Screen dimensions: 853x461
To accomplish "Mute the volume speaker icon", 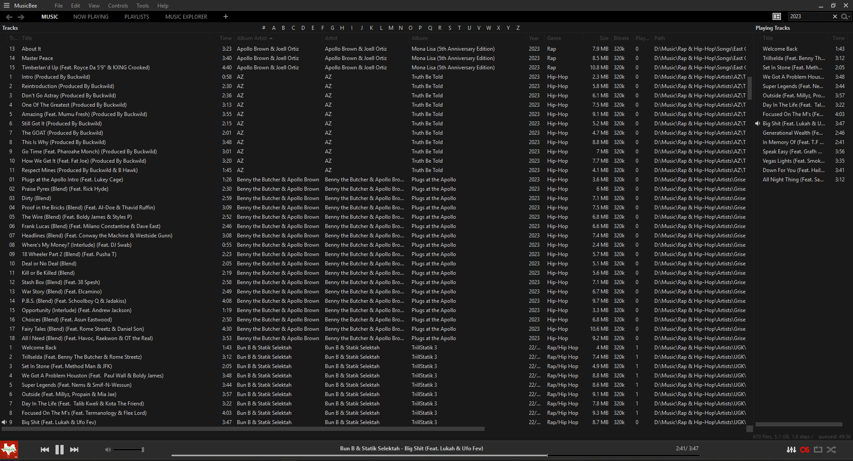I will tap(108, 449).
